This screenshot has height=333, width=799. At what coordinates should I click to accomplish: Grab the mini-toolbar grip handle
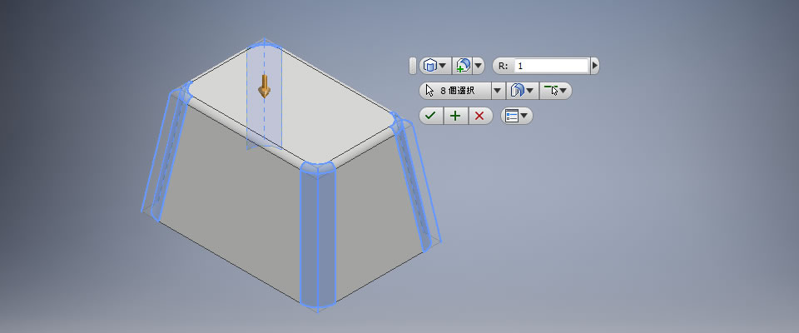click(x=413, y=66)
